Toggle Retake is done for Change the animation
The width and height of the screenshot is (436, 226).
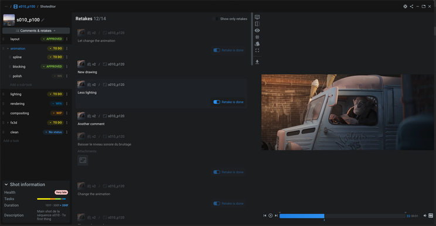[x=217, y=204]
